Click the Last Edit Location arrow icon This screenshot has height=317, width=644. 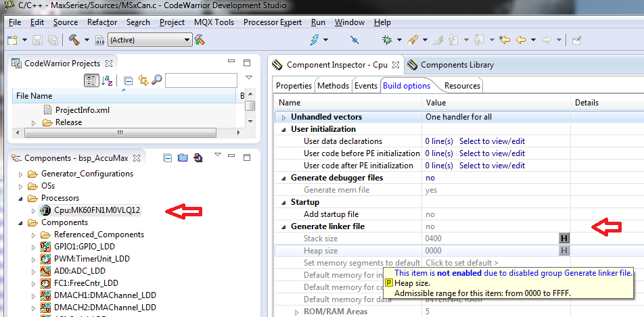505,40
